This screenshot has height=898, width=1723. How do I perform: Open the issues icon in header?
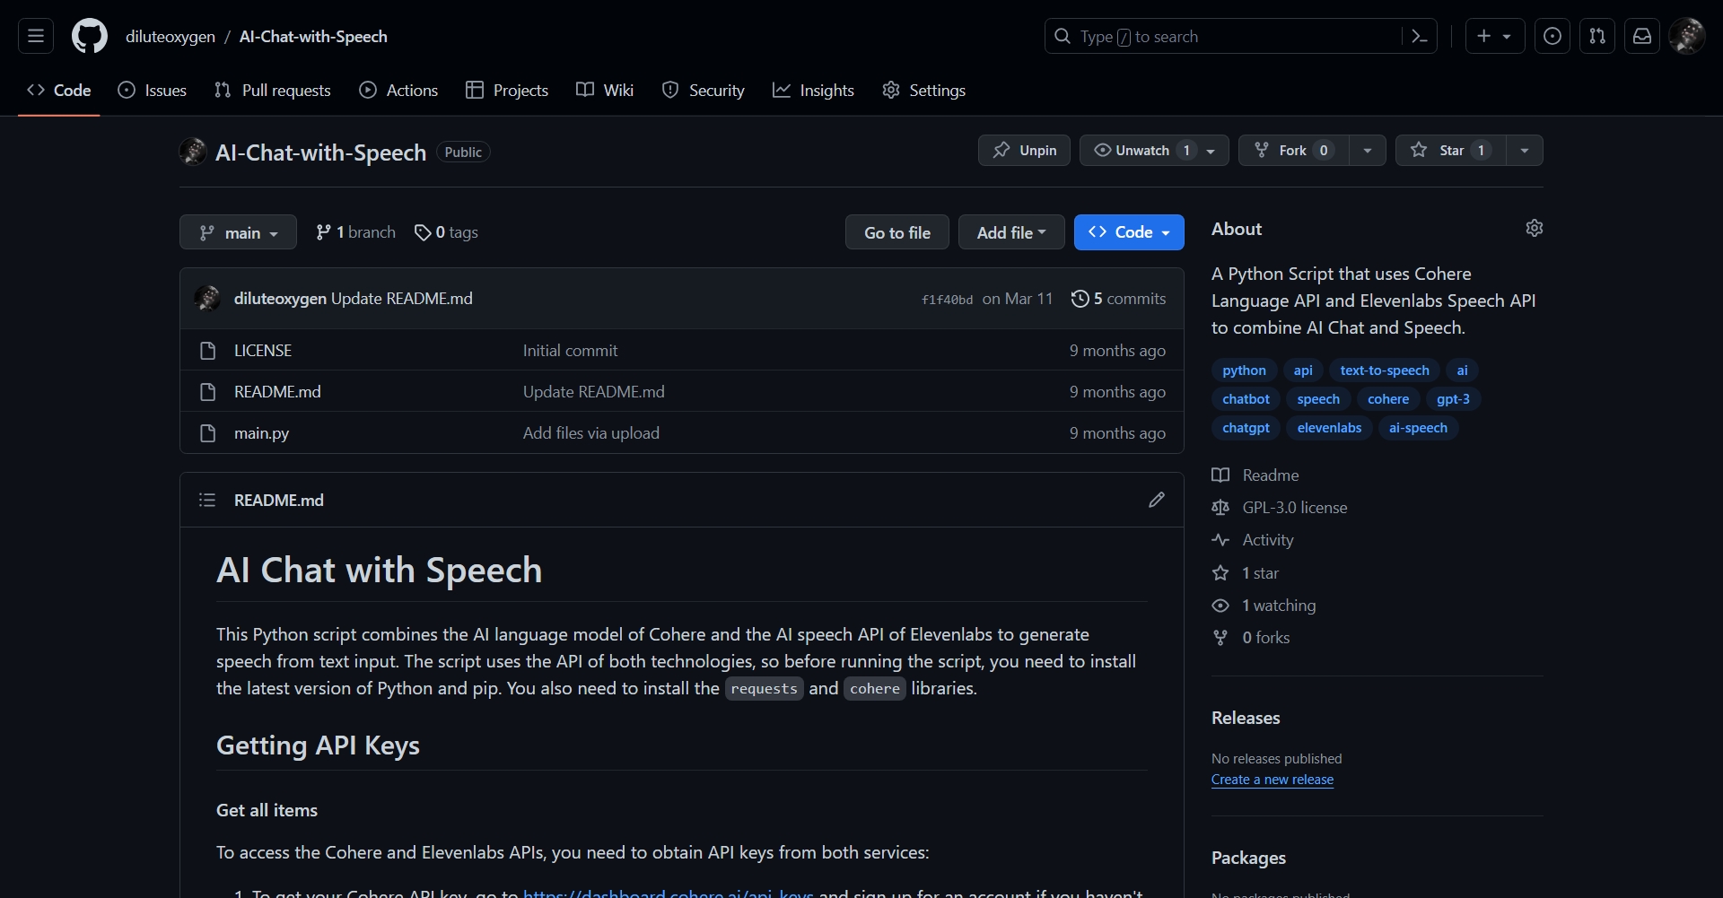(x=1552, y=36)
